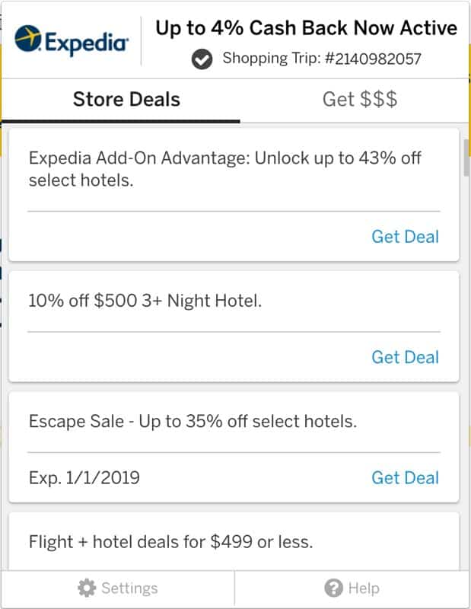Get Deal for Expedia Add-On Advantage

405,237
